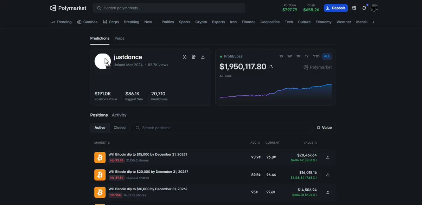The width and height of the screenshot is (422, 205).
Task: Share the $16,018.16 position
Action: [x=328, y=175]
